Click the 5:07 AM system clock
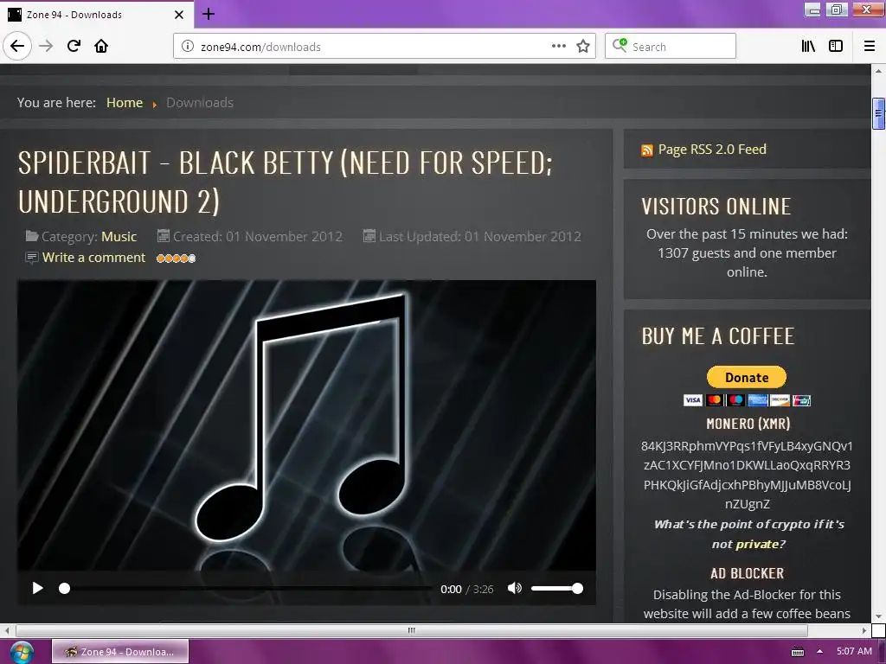Image resolution: width=886 pixels, height=664 pixels. [x=854, y=652]
